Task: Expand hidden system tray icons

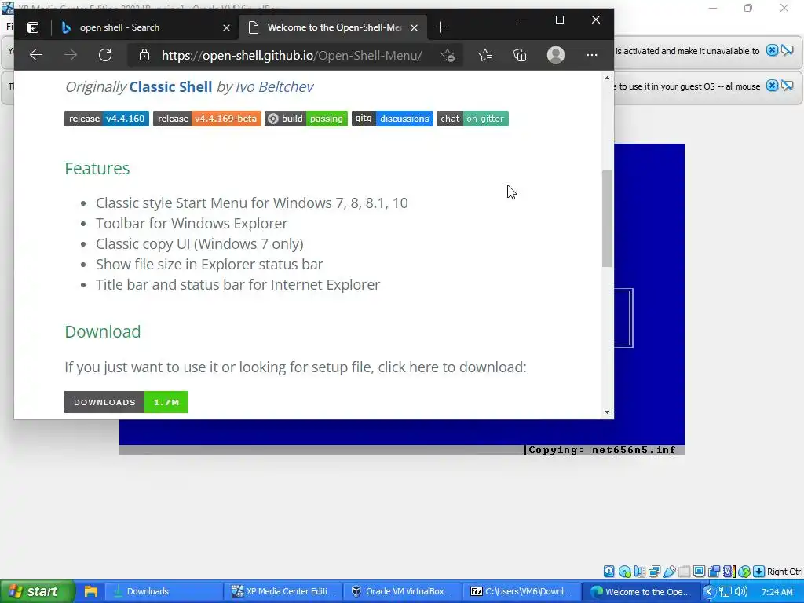Action: [709, 592]
